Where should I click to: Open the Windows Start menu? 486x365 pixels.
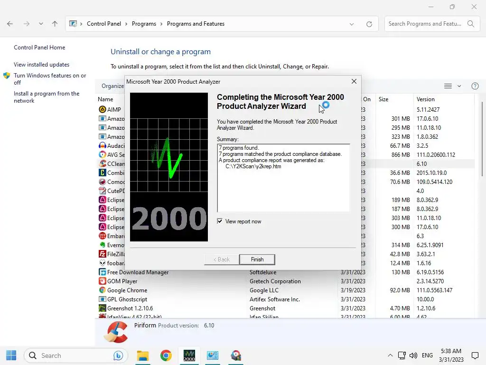coord(11,355)
